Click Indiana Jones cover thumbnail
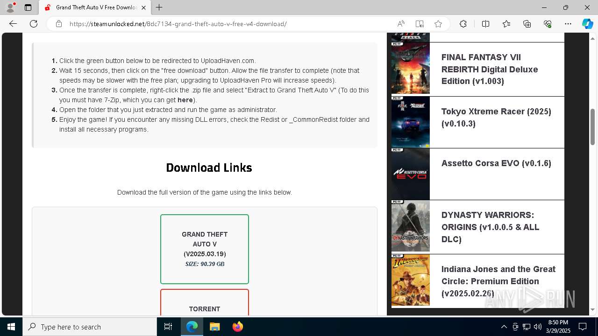Image resolution: width=598 pixels, height=336 pixels. click(x=411, y=280)
